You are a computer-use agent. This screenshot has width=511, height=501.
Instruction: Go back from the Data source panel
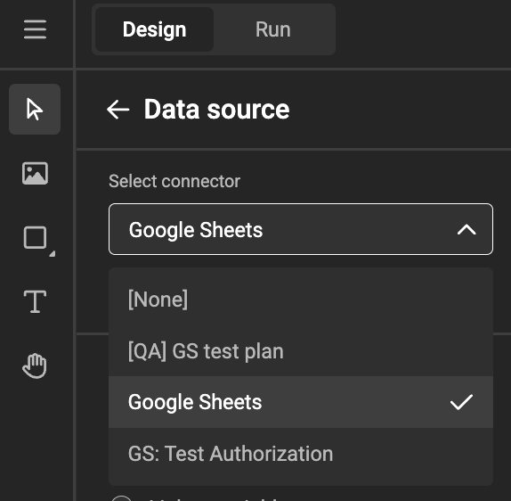118,110
